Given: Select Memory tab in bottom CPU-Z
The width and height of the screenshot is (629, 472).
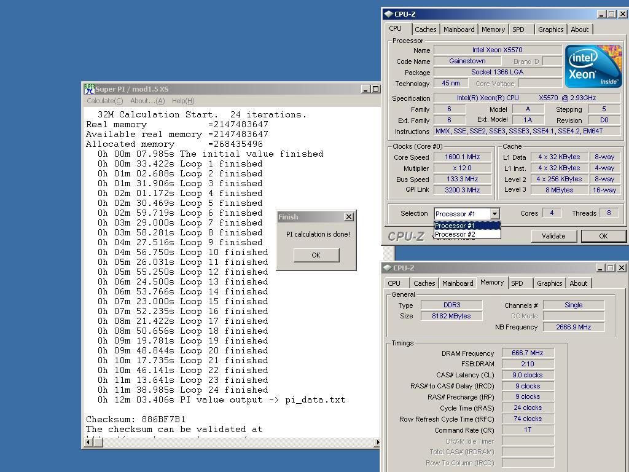Looking at the screenshot, I should [492, 282].
